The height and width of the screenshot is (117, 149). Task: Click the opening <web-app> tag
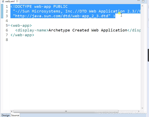pyautogui.click(x=21, y=26)
